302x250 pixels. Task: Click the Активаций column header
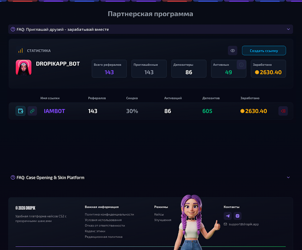point(173,98)
